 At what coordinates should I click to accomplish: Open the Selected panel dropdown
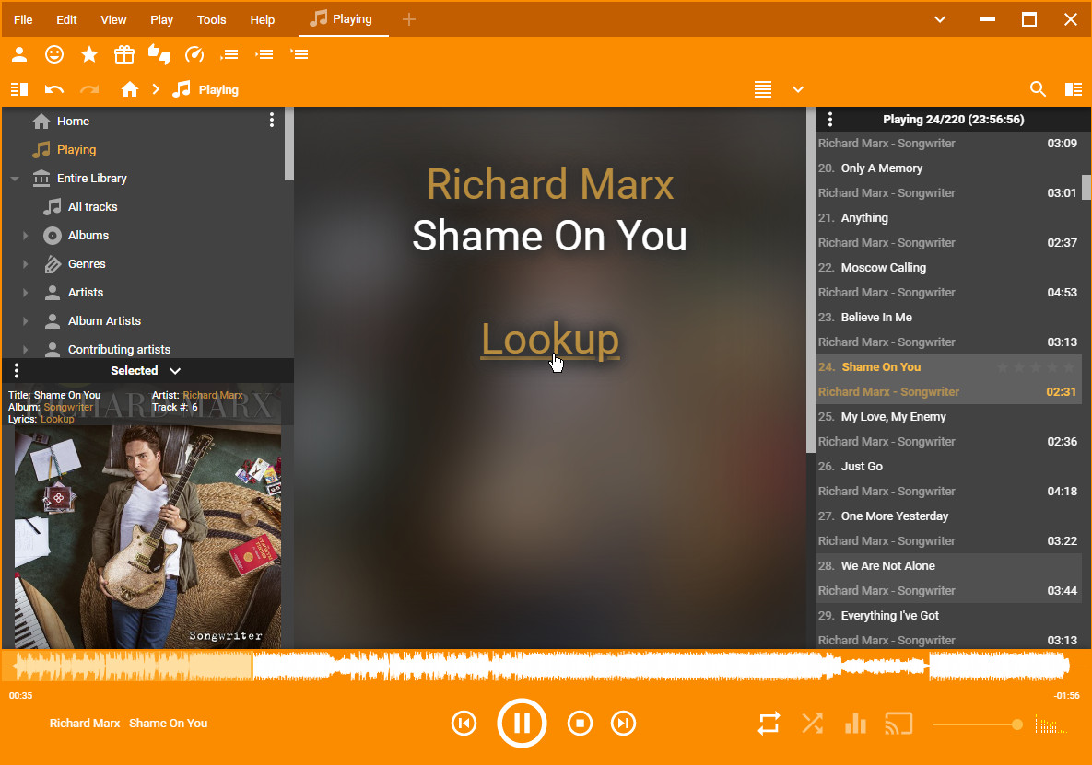[175, 371]
